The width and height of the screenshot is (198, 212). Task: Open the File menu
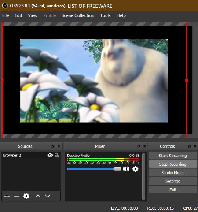[x=6, y=15]
